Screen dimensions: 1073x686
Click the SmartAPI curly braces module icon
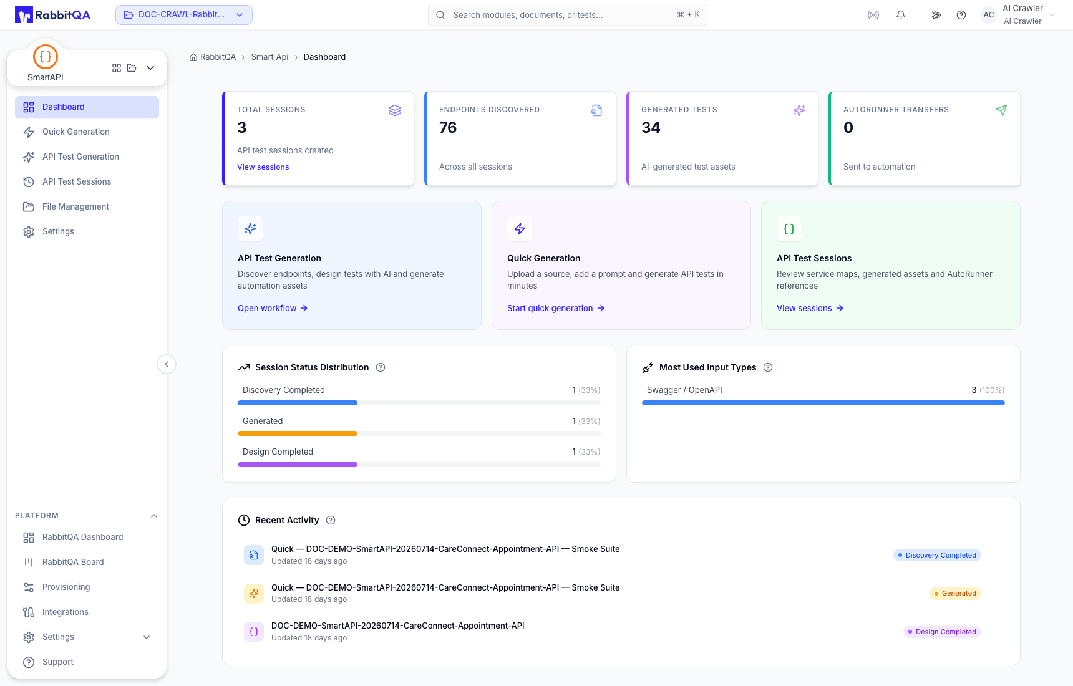click(46, 57)
